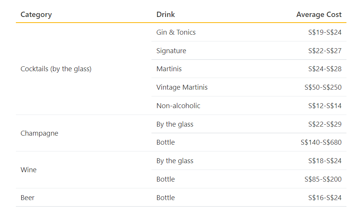Click the S$16-S$24 beer bottle price

(x=325, y=197)
